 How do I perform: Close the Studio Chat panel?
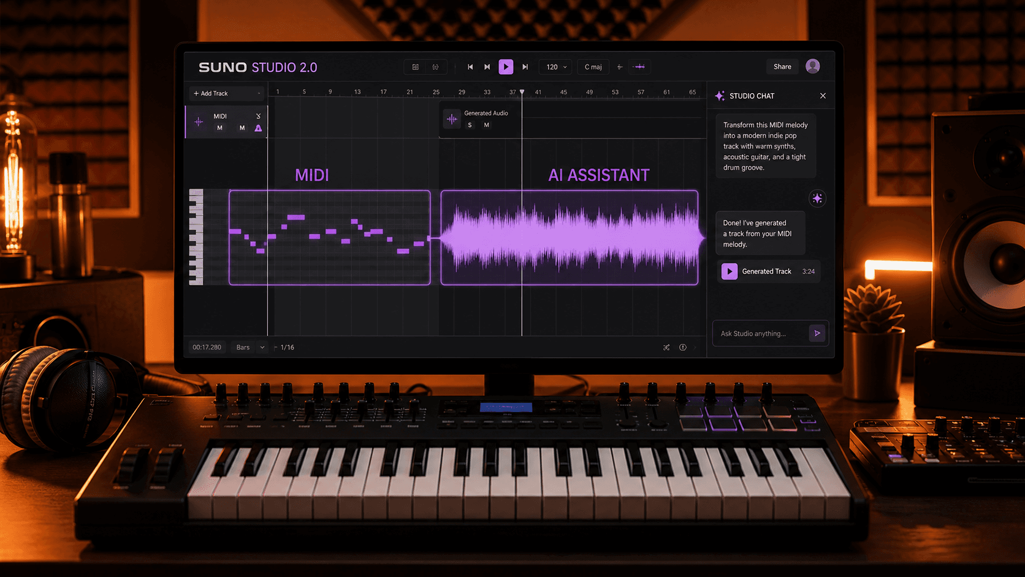tap(823, 96)
